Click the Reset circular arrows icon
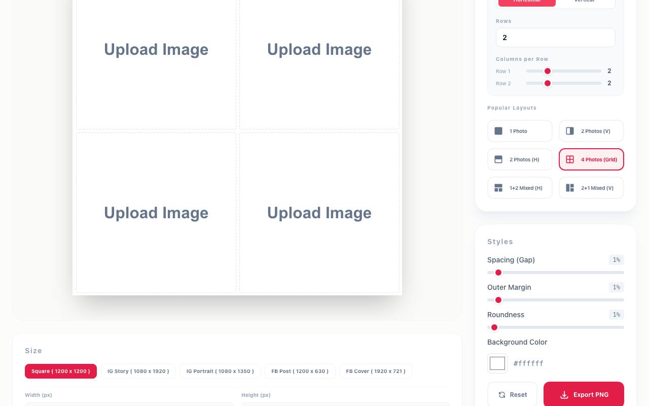Image resolution: width=649 pixels, height=406 pixels. click(x=502, y=395)
